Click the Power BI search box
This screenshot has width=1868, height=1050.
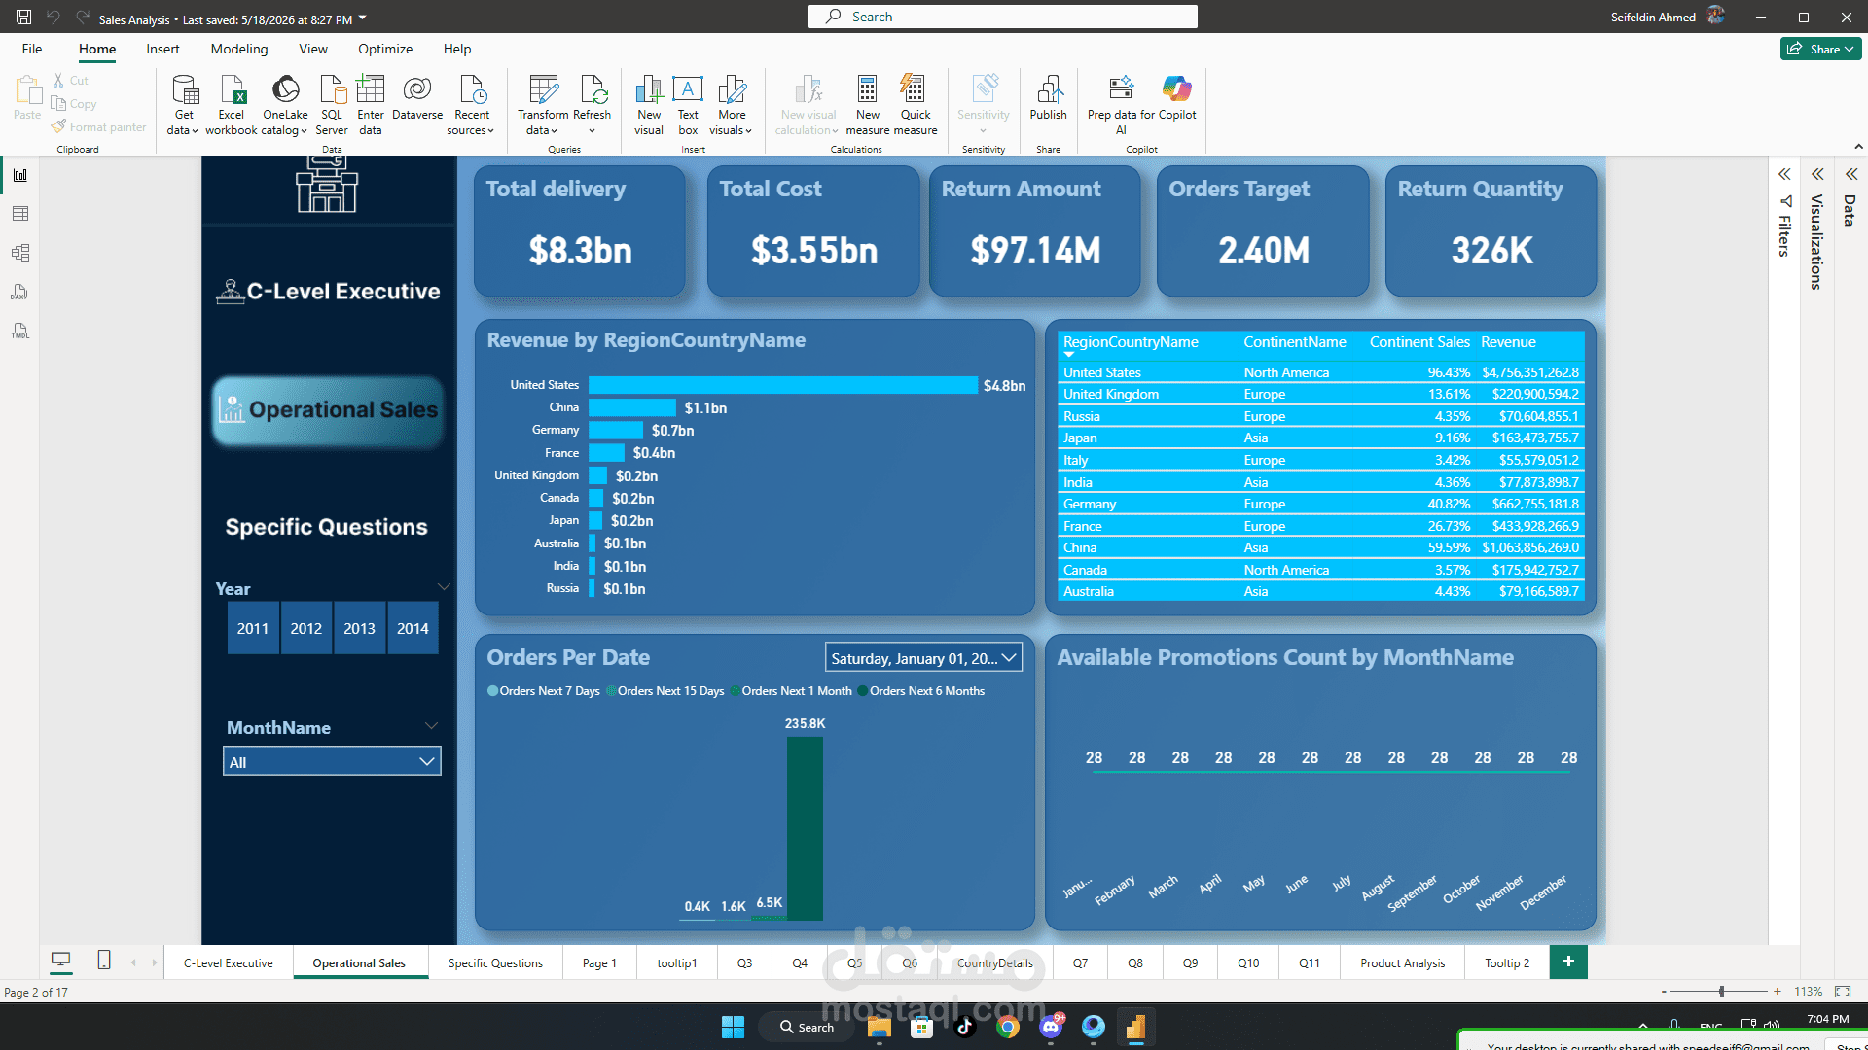(1003, 17)
